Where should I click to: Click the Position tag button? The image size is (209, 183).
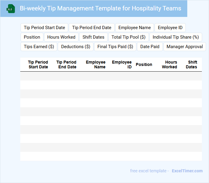coord(32,37)
